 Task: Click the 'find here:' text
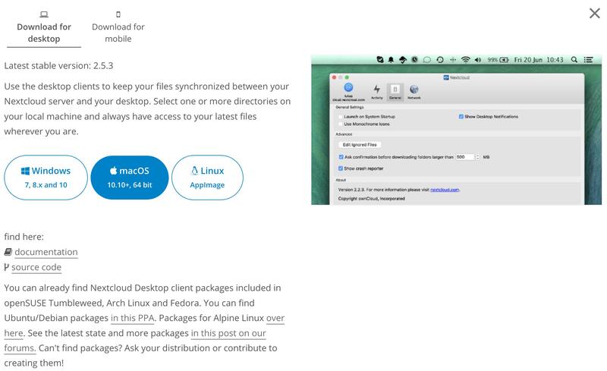pyautogui.click(x=24, y=237)
